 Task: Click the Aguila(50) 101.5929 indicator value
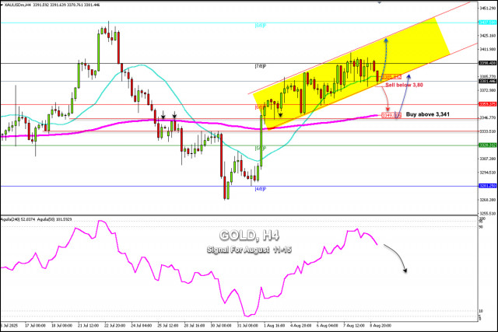click(54, 219)
